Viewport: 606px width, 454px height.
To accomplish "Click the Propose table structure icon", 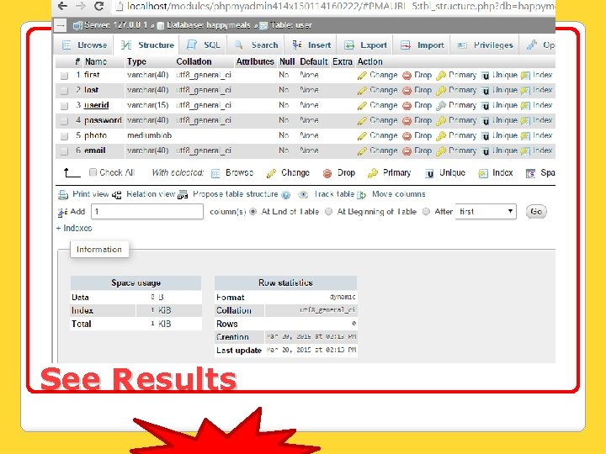I will point(183,195).
